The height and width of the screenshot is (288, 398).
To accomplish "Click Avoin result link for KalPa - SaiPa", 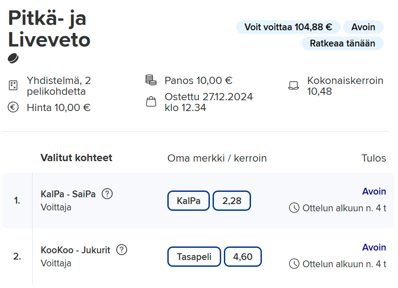I will 374,191.
